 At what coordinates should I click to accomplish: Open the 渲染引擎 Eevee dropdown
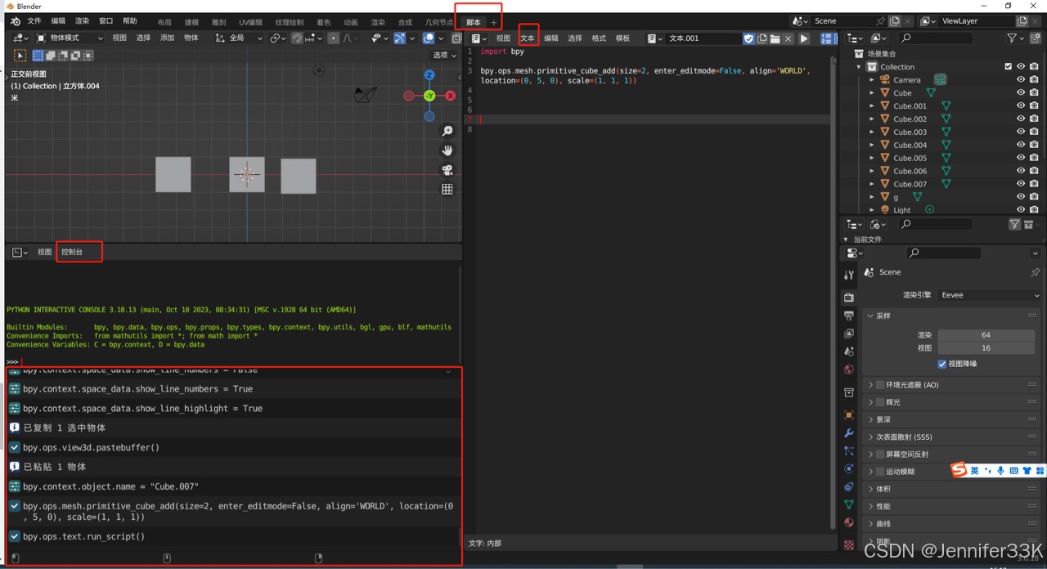pyautogui.click(x=989, y=295)
